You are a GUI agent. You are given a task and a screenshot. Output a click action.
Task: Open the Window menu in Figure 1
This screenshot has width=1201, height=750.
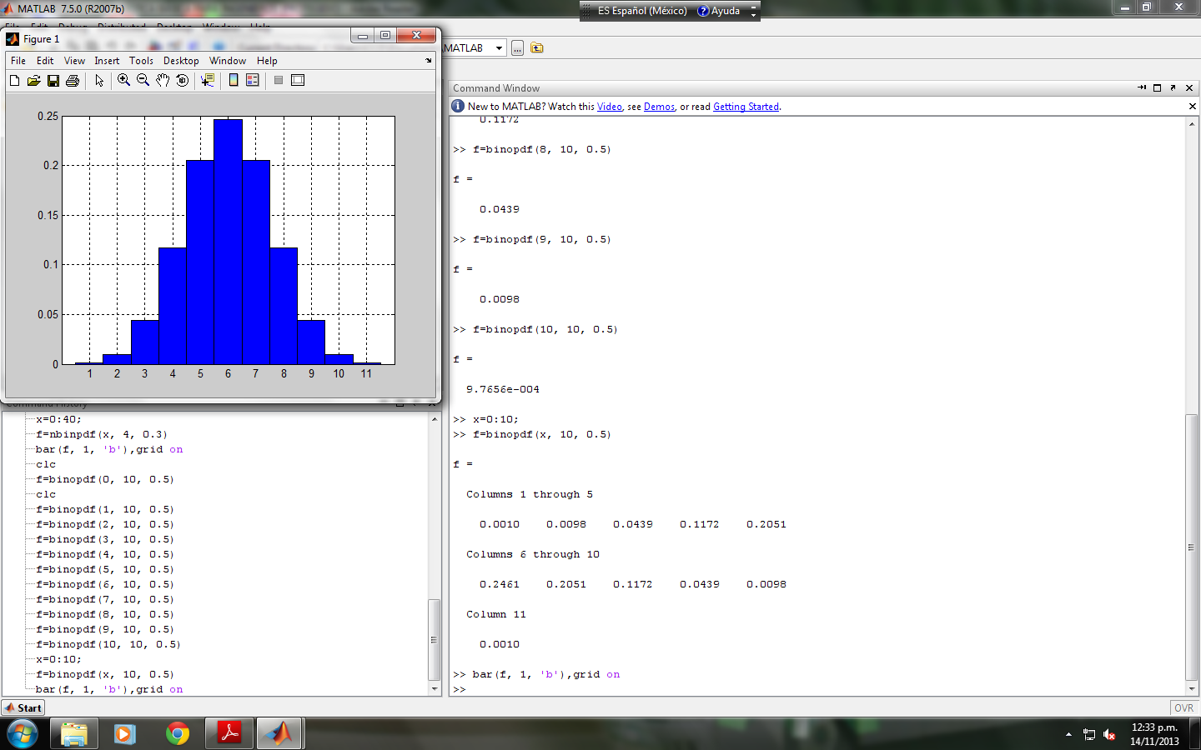[228, 61]
